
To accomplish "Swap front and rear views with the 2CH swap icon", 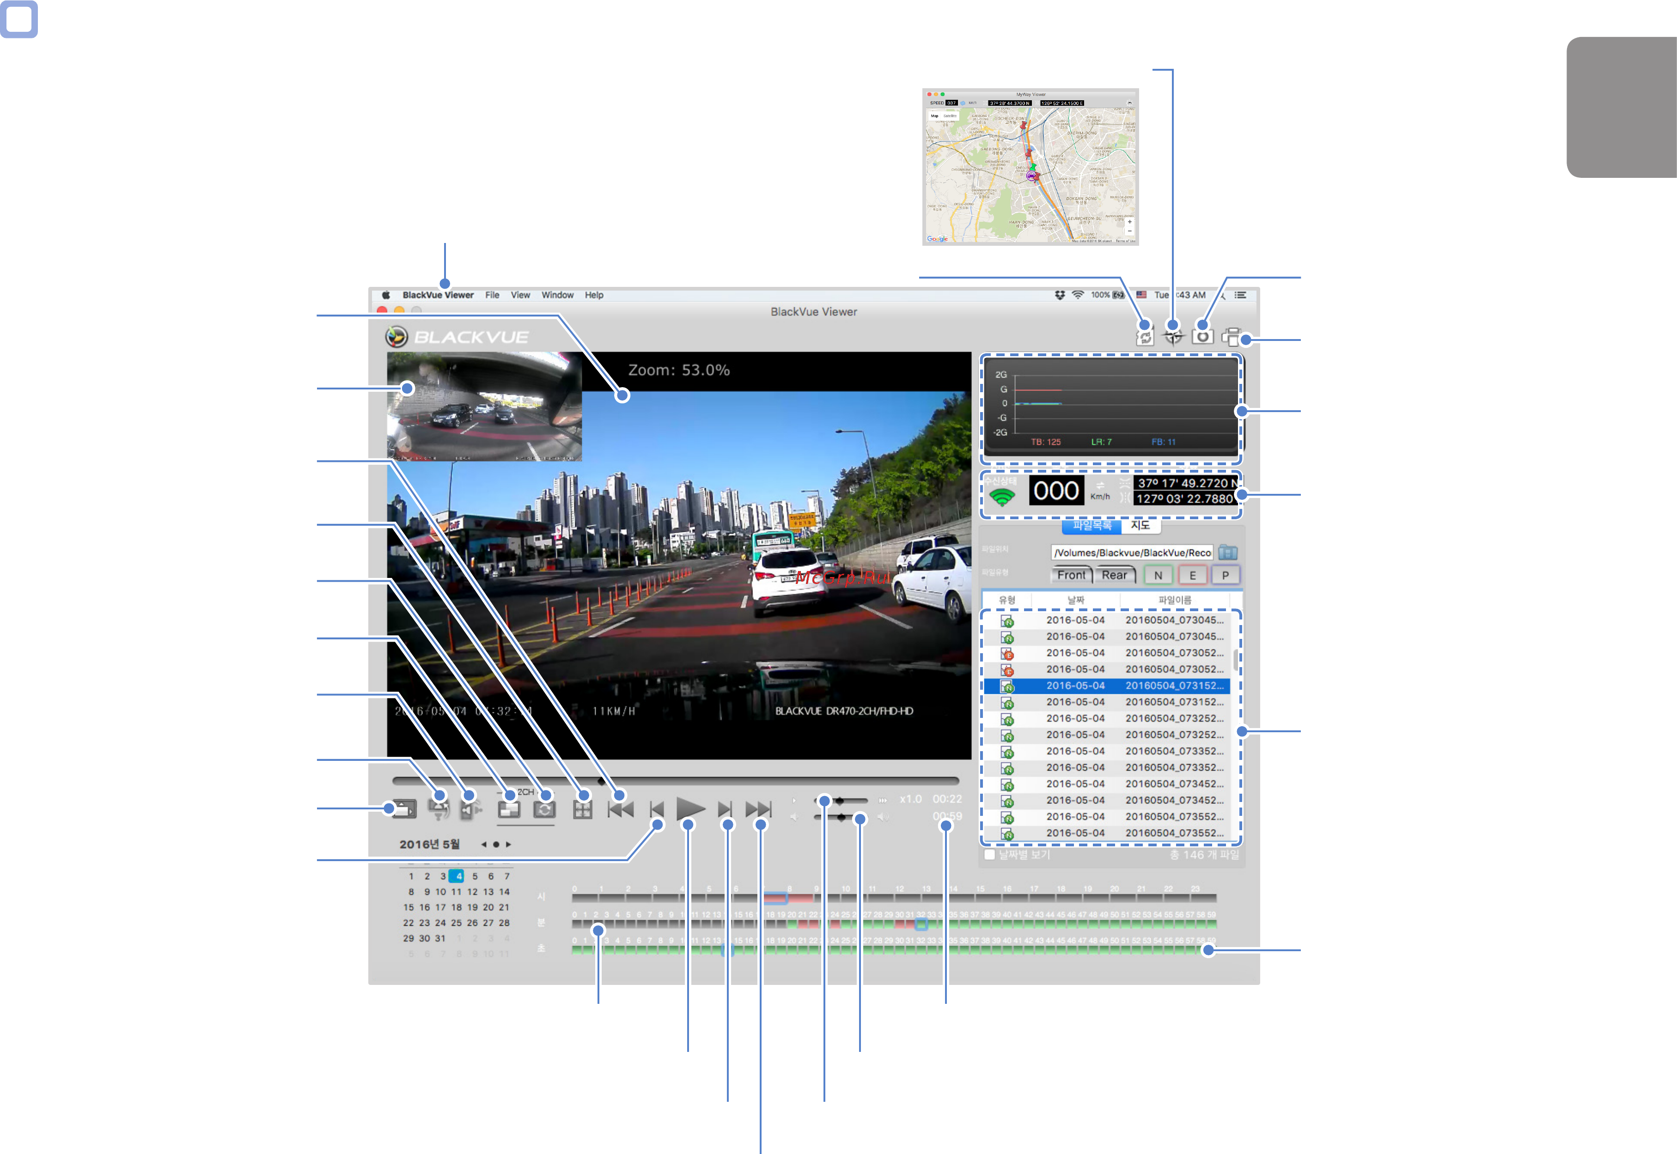I will 544,809.
